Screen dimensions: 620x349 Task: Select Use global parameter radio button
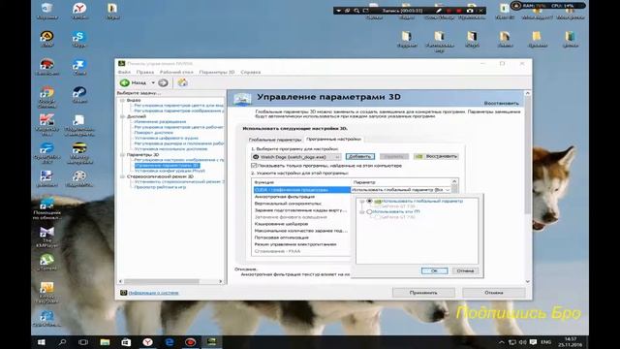point(369,201)
